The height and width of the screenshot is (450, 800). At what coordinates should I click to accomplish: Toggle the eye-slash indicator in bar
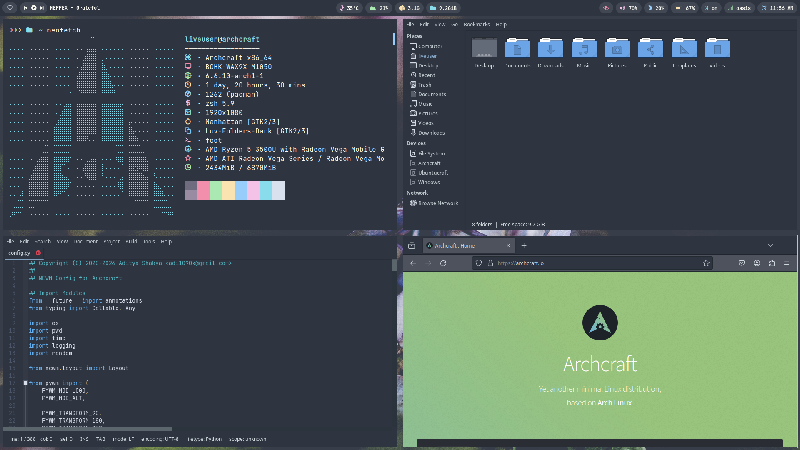pos(606,8)
